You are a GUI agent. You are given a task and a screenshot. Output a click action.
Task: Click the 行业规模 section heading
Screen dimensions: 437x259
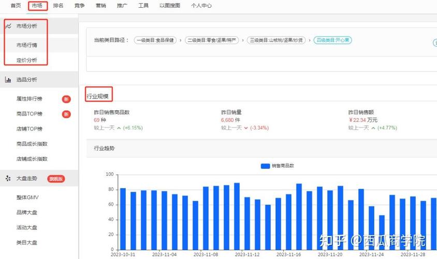click(97, 96)
